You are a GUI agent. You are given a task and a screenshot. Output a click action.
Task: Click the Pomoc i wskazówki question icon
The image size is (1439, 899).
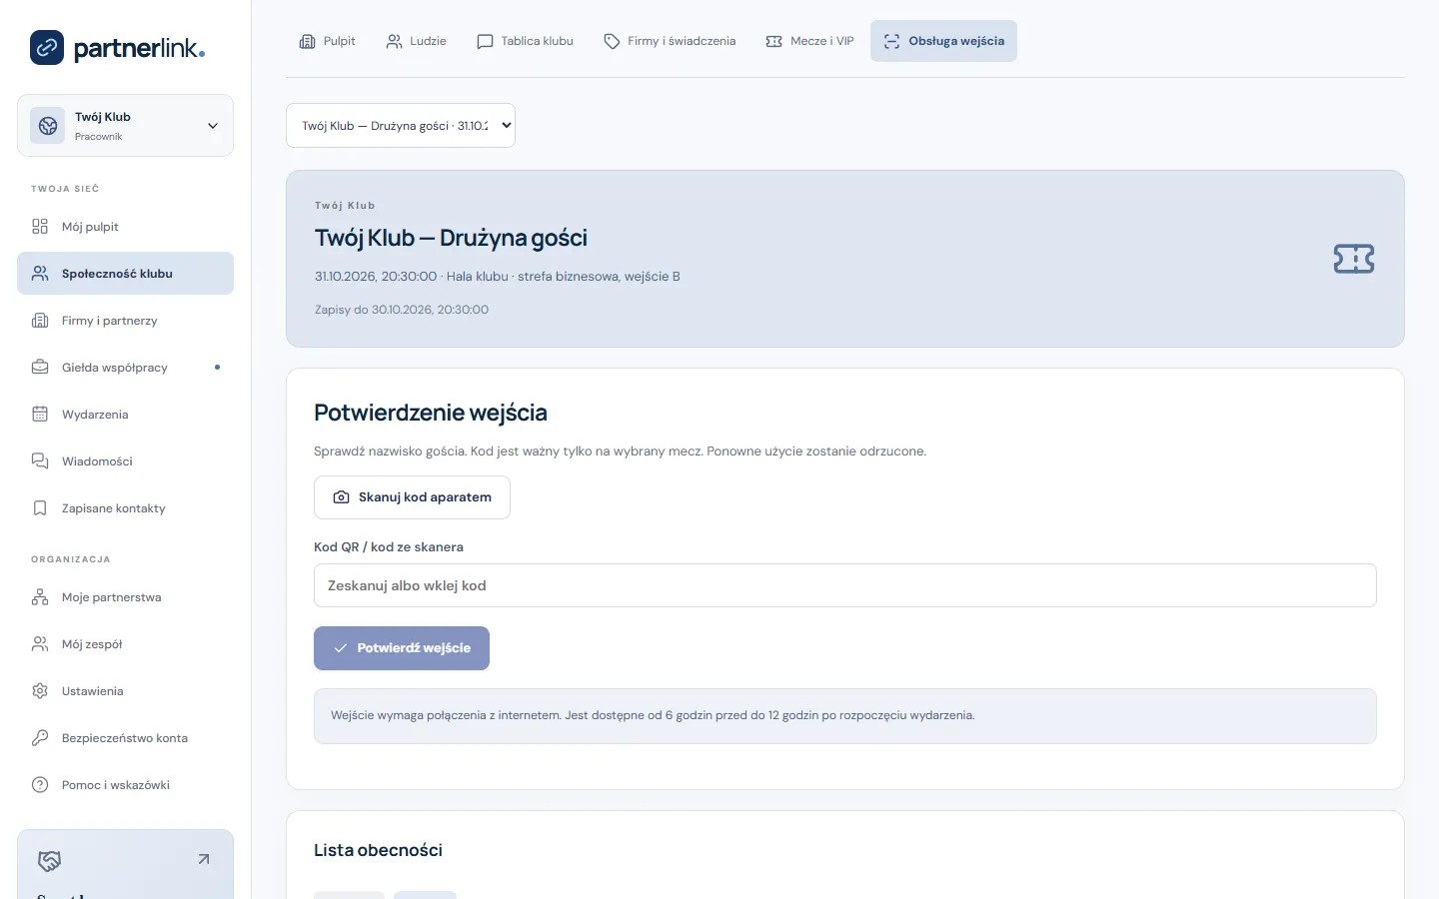tap(40, 785)
